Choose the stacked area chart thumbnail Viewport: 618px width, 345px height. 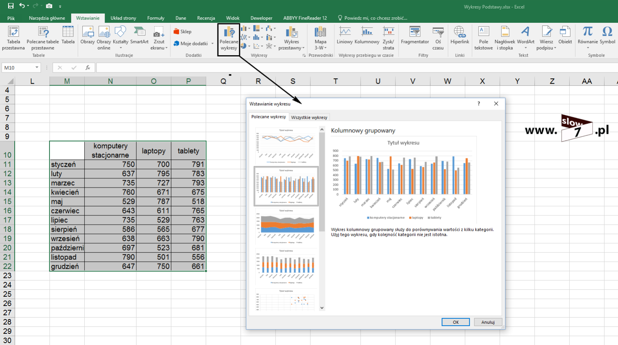pyautogui.click(x=286, y=227)
